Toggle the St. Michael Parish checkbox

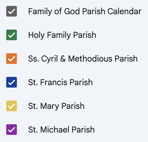pos(12,130)
